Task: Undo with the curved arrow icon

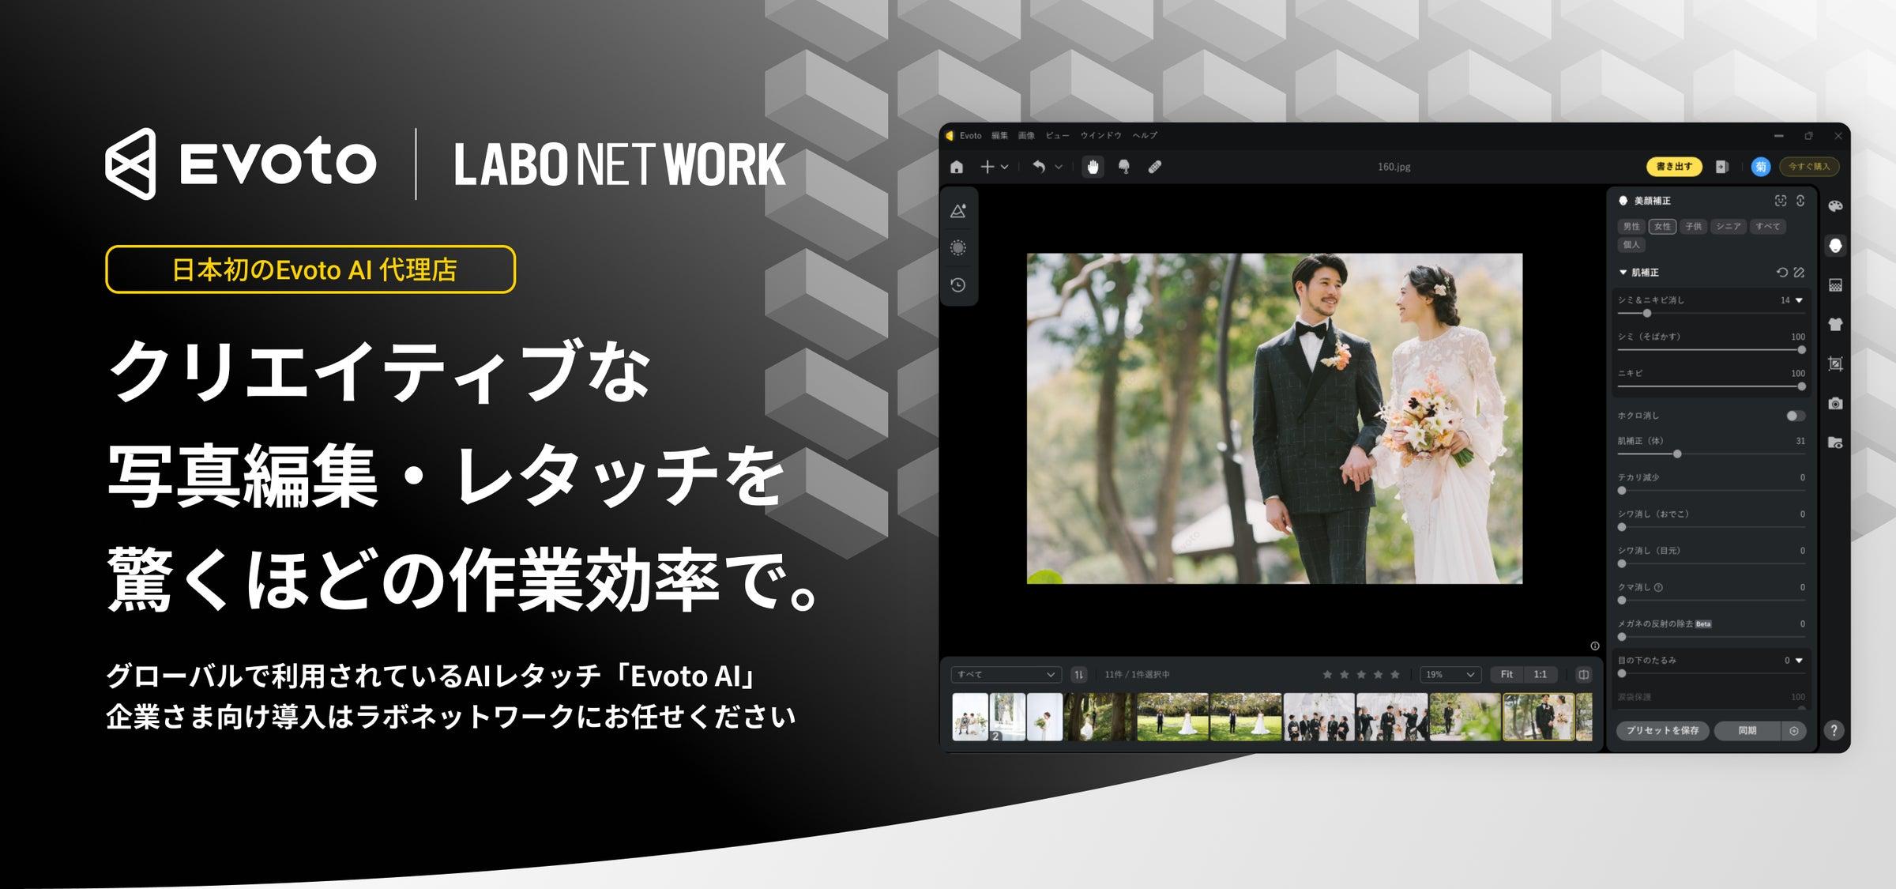Action: click(1039, 167)
